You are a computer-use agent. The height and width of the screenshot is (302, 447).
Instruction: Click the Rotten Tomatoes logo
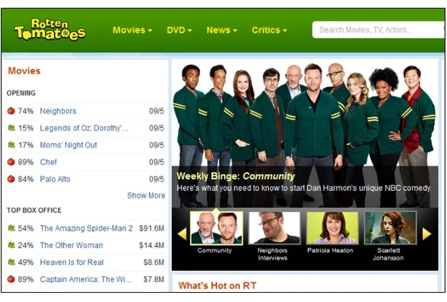click(50, 30)
